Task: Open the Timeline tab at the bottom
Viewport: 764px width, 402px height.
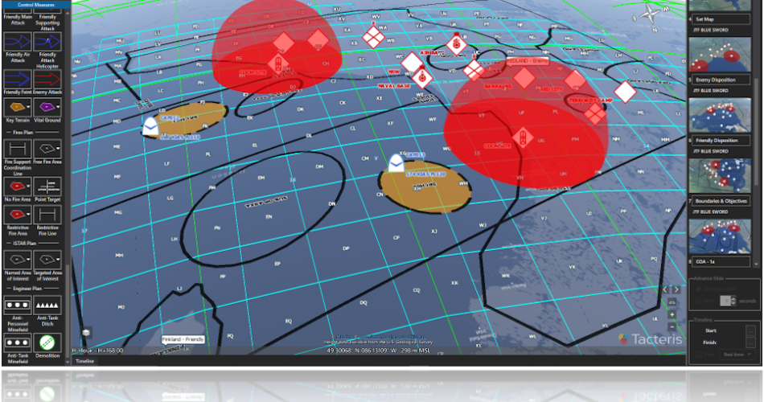Action: pos(84,361)
